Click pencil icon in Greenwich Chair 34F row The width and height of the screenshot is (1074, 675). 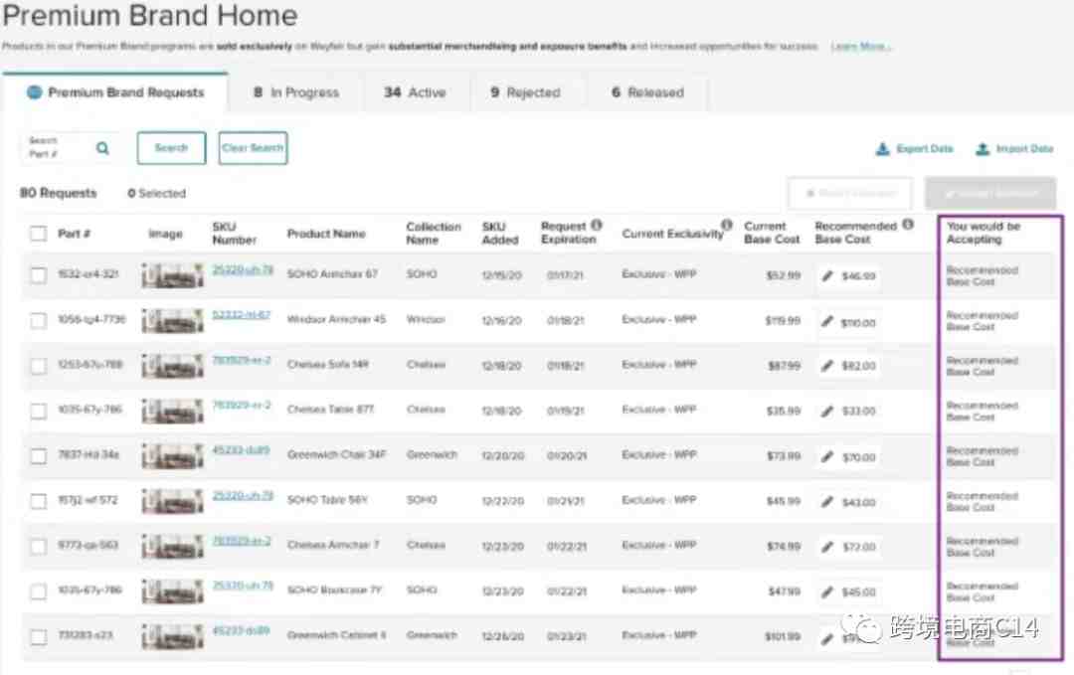827,456
